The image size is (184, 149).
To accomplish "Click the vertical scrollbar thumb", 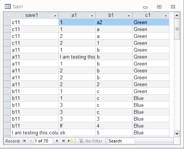I will [177, 29].
